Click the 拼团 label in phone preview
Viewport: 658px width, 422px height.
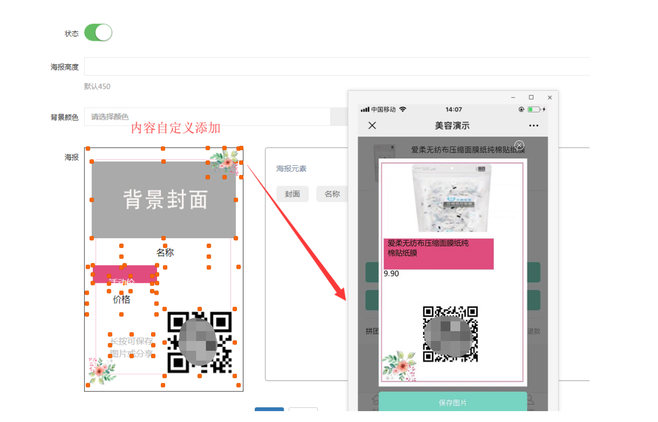(x=372, y=331)
